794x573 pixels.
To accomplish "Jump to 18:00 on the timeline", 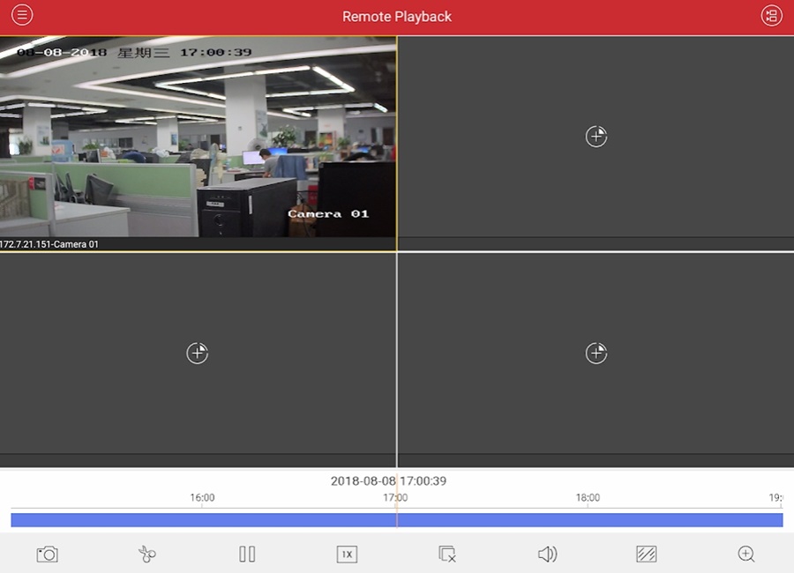I will pos(588,498).
